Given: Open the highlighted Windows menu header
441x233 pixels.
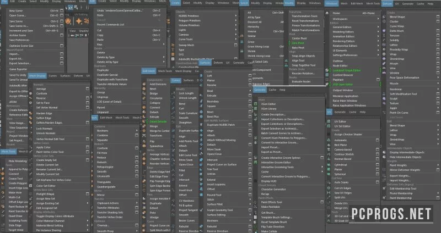Looking at the screenshot, I should pyautogui.click(x=331, y=4).
